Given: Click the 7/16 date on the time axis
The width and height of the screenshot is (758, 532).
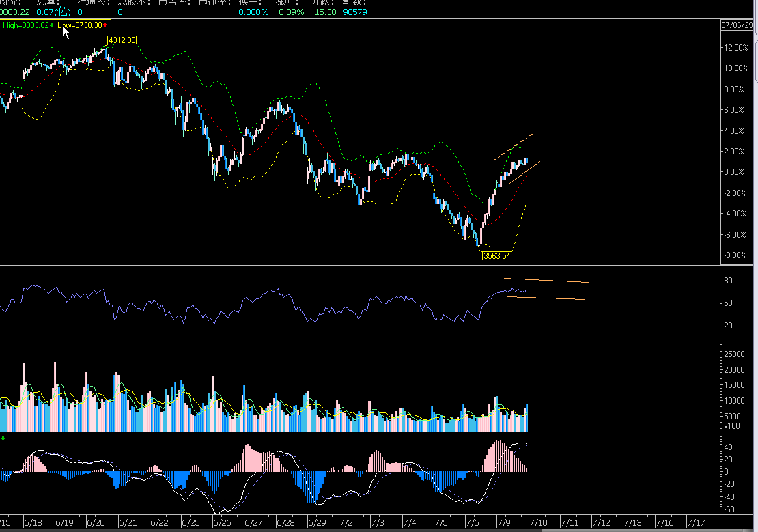Looking at the screenshot, I should tap(664, 522).
